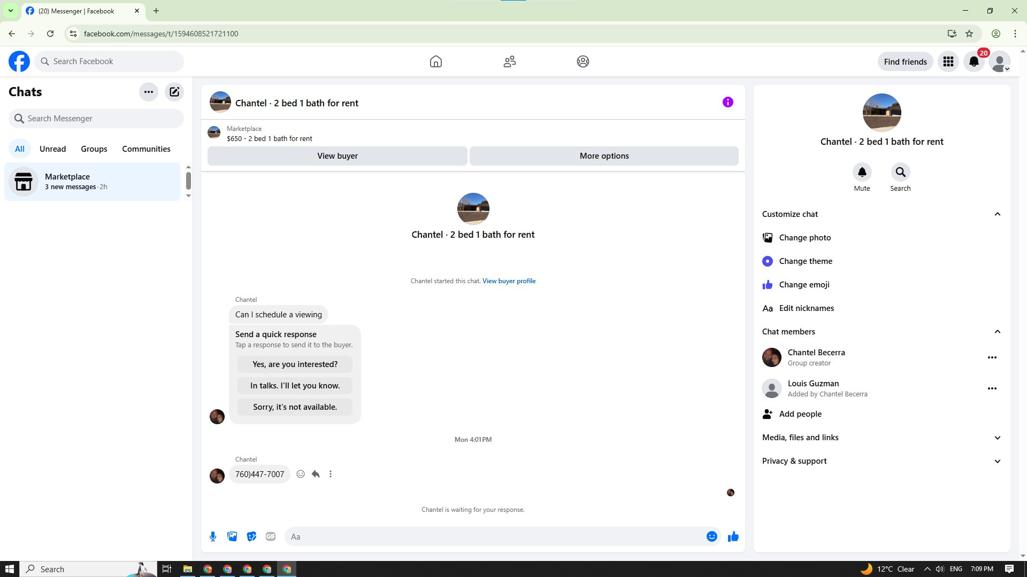The height and width of the screenshot is (577, 1027).
Task: Reply to Chantel's phone number message
Action: tap(316, 474)
